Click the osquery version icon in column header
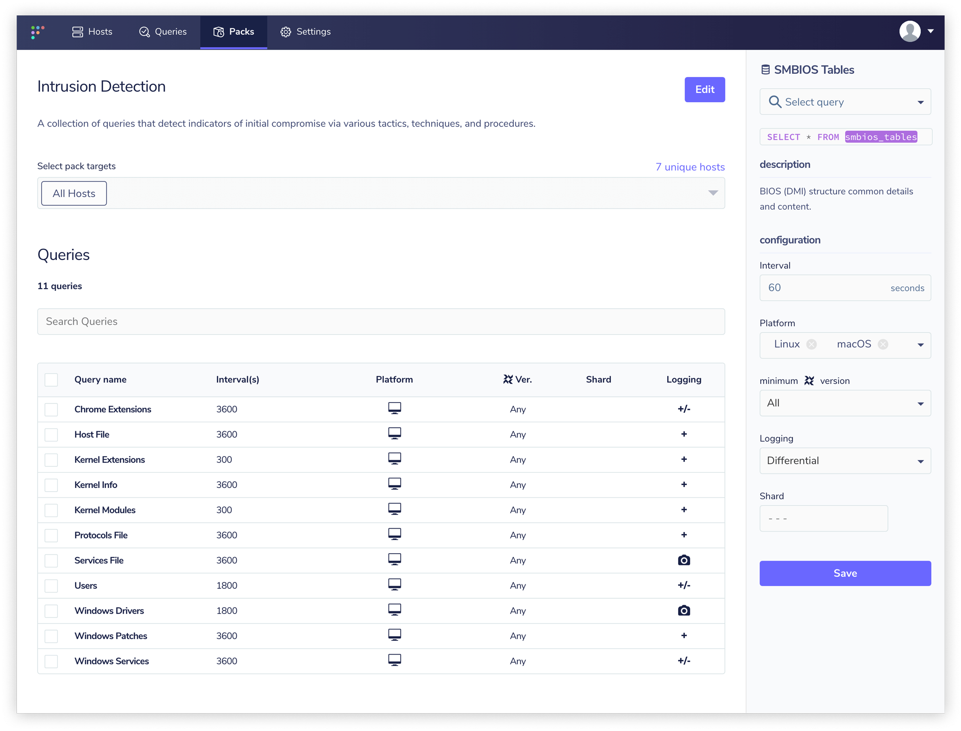Viewport: 961px width, 731px height. coord(507,379)
